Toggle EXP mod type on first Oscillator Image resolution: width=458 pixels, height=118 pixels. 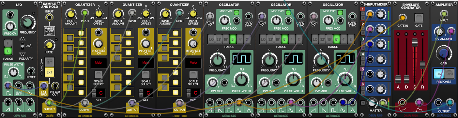point(237,12)
